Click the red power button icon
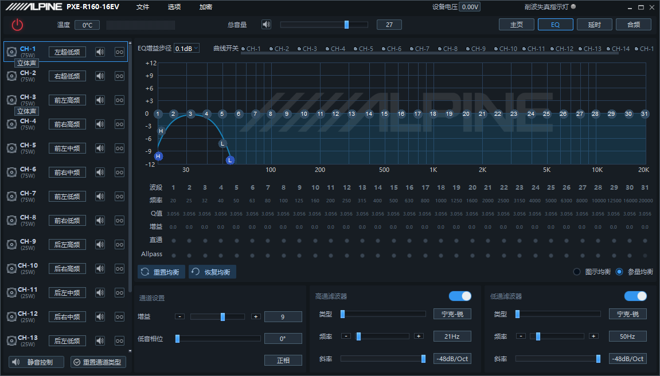The height and width of the screenshot is (376, 660). (17, 25)
